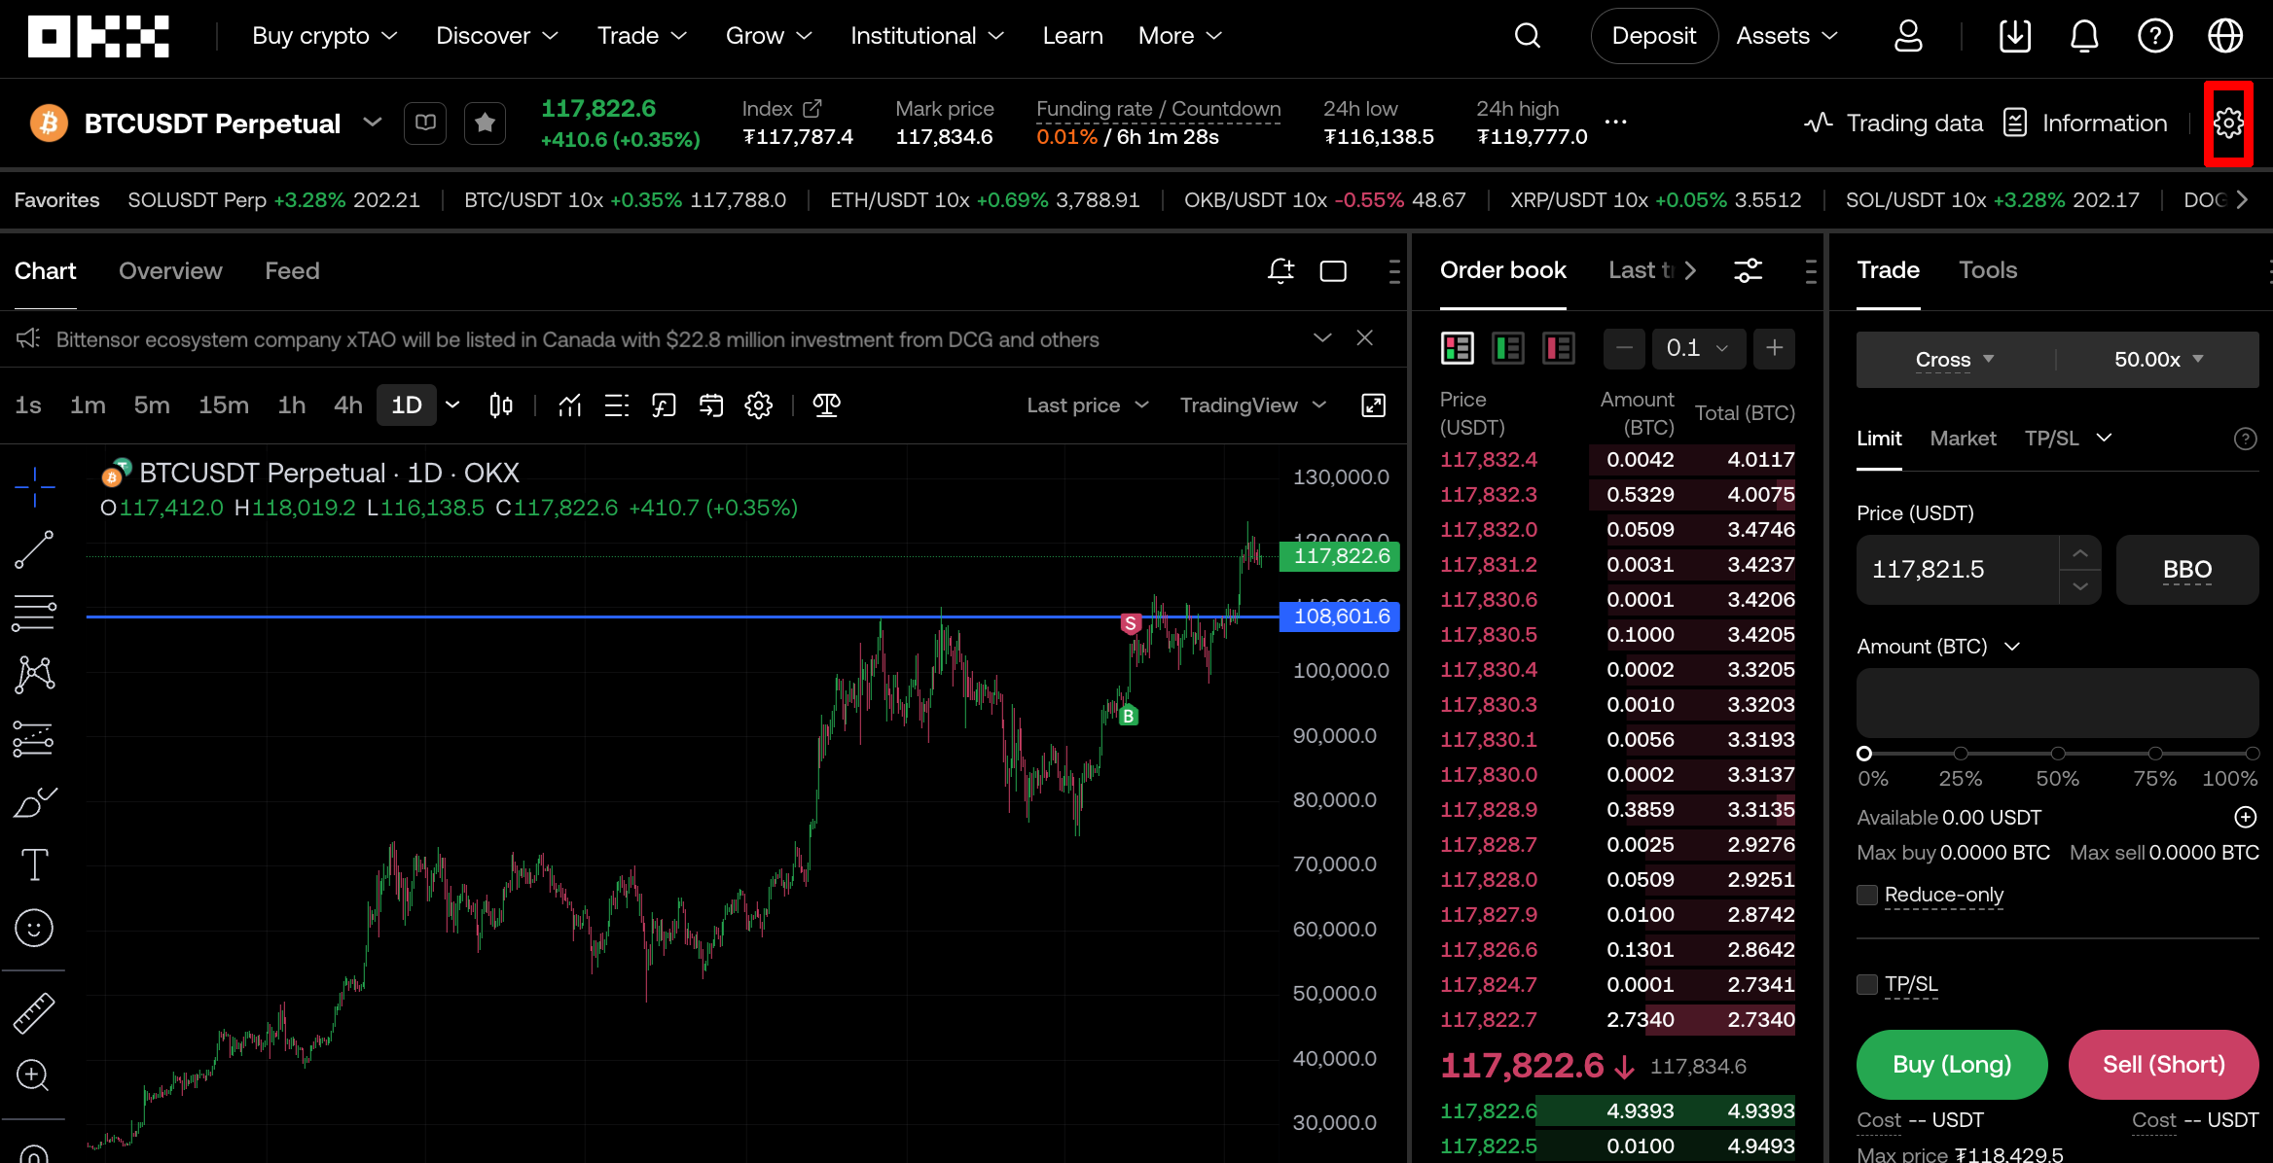Select the 15m timeframe
The width and height of the screenshot is (2273, 1163).
coord(224,405)
